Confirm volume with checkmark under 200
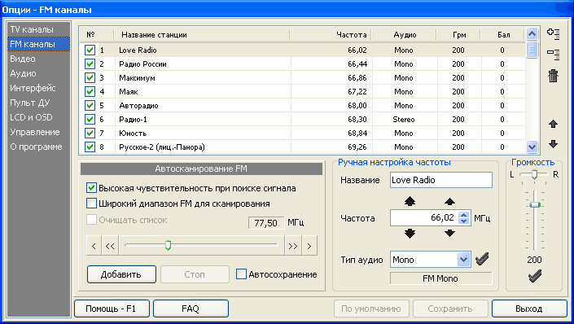Image resolution: width=574 pixels, height=324 pixels. tap(535, 276)
